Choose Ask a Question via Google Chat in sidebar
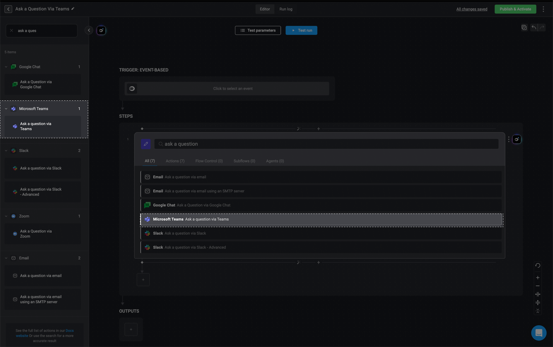This screenshot has width=553, height=347. coord(43,84)
